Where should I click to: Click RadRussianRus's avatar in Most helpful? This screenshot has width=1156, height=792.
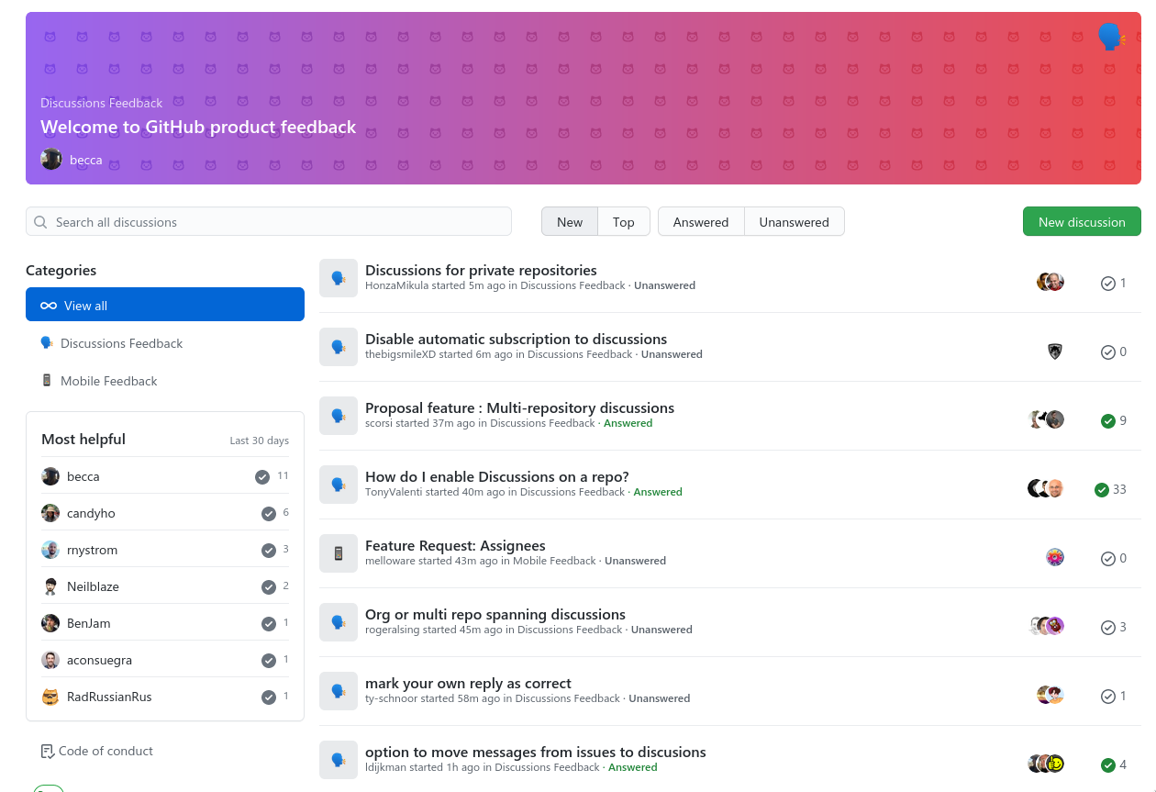(50, 697)
